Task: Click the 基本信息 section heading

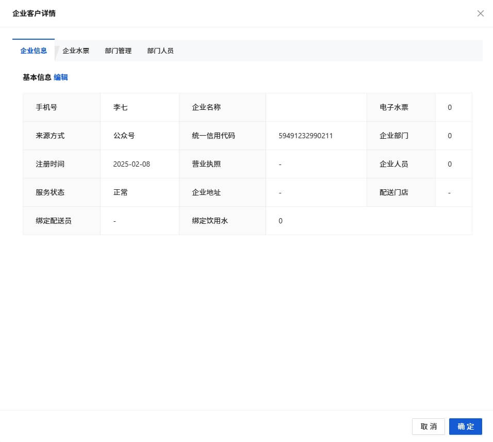Action: 37,77
